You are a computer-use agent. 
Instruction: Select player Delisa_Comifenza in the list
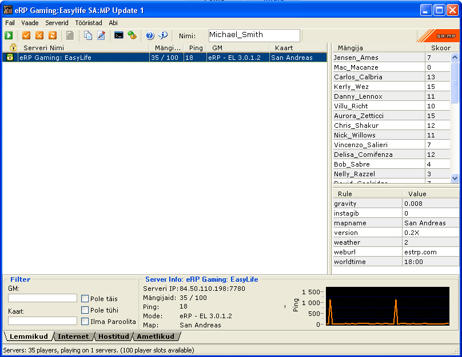point(392,155)
